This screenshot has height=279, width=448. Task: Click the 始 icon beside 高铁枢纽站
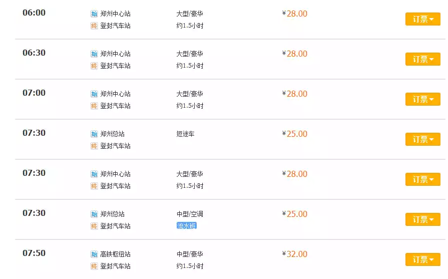point(94,254)
